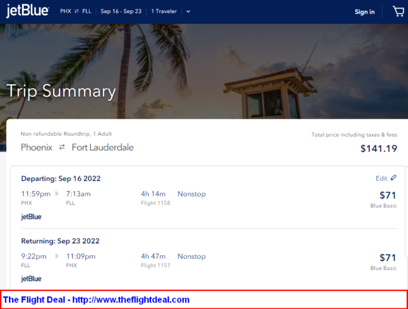Click Flight 1158 number
408x309 pixels.
[156, 203]
